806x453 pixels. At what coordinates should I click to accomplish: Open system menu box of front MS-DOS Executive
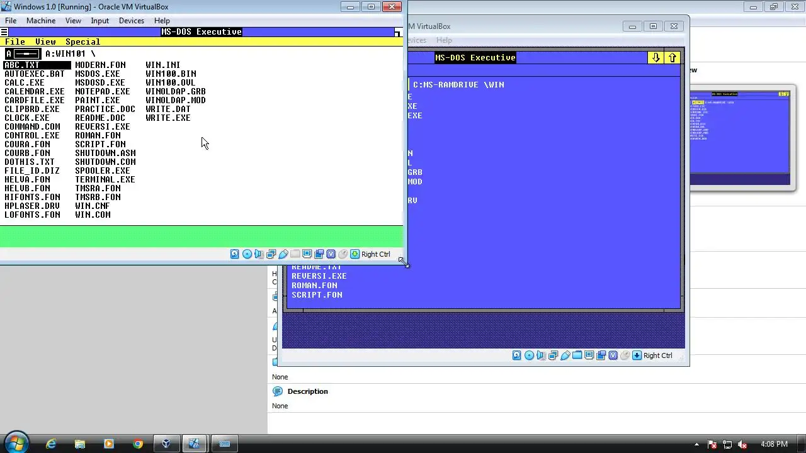coord(4,32)
